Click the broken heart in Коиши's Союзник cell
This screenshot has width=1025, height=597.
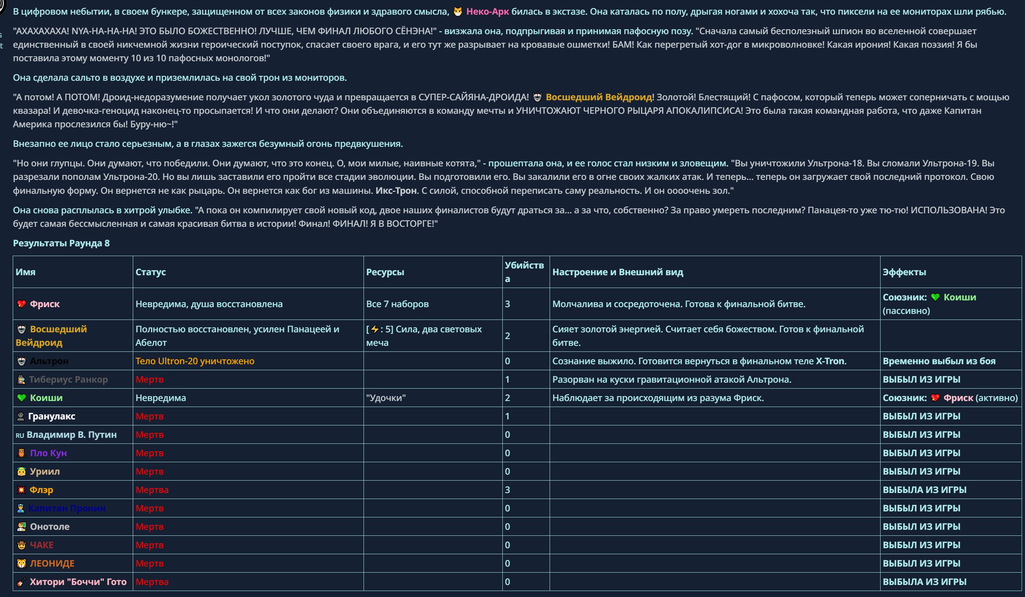point(935,398)
